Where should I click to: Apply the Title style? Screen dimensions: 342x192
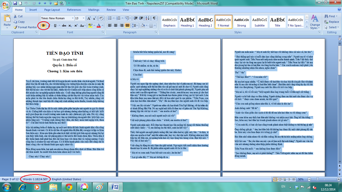277,22
